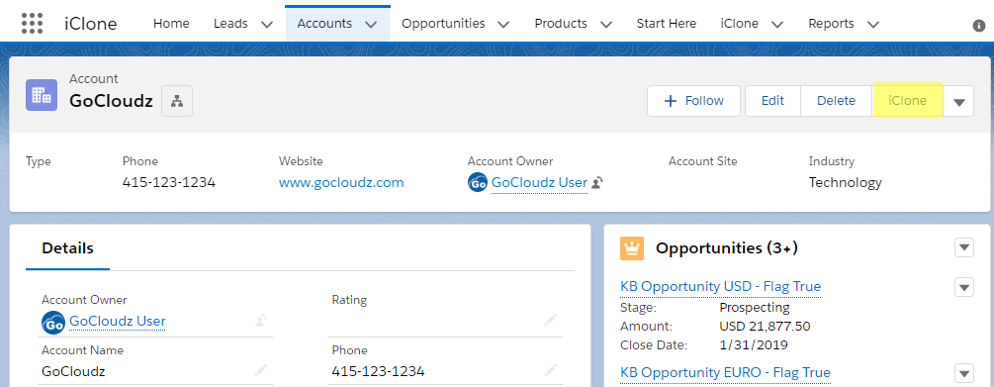Click the Opportunities crown icon
This screenshot has height=387, width=994.
(x=632, y=248)
